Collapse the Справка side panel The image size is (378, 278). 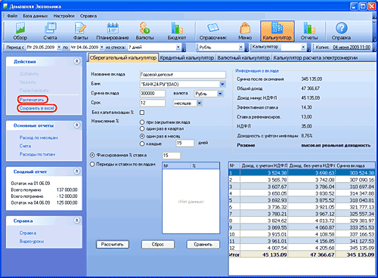[x=77, y=221]
